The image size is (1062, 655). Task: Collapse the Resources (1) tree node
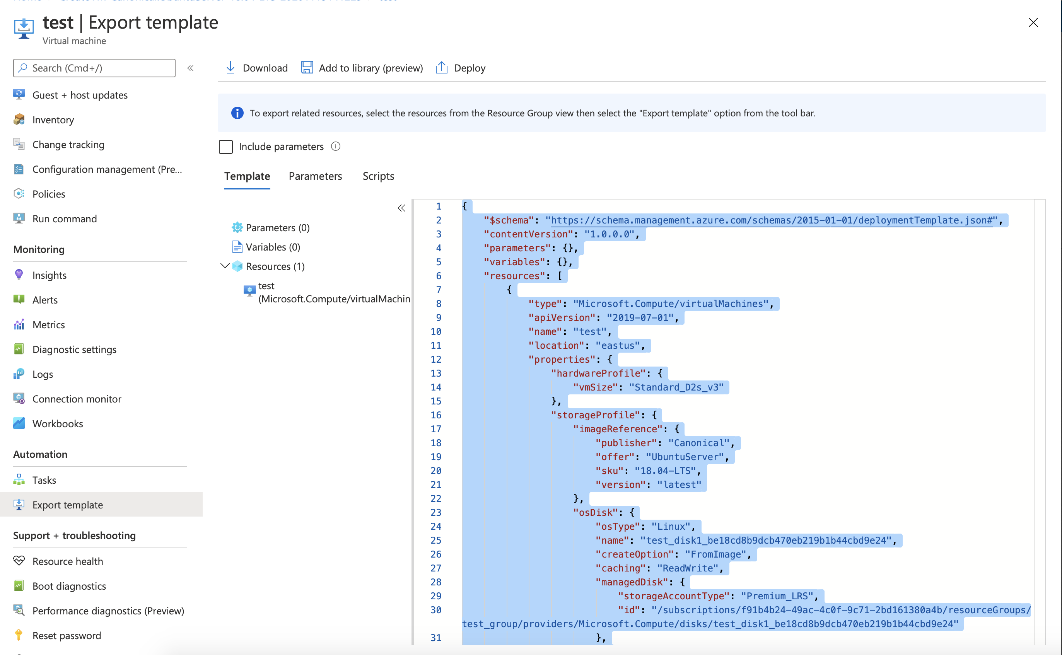tap(224, 266)
